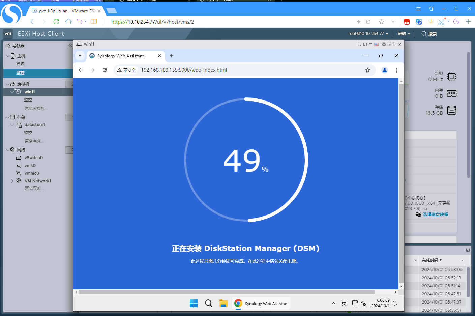Switch win11 console to full-screen view icon
This screenshot has width=475, height=316.
(370, 45)
